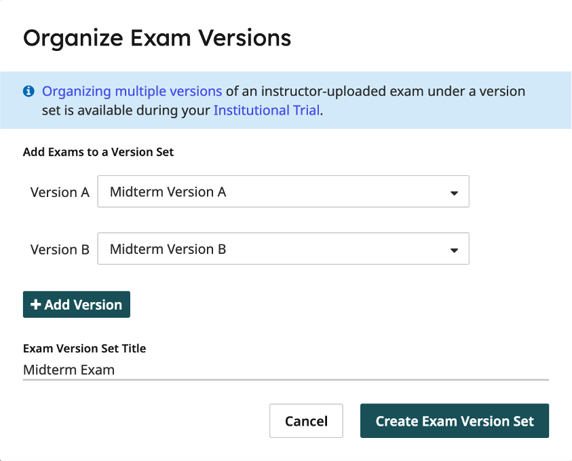Viewport: 572px width, 461px height.
Task: Click the info icon in the blue banner
Action: [28, 91]
